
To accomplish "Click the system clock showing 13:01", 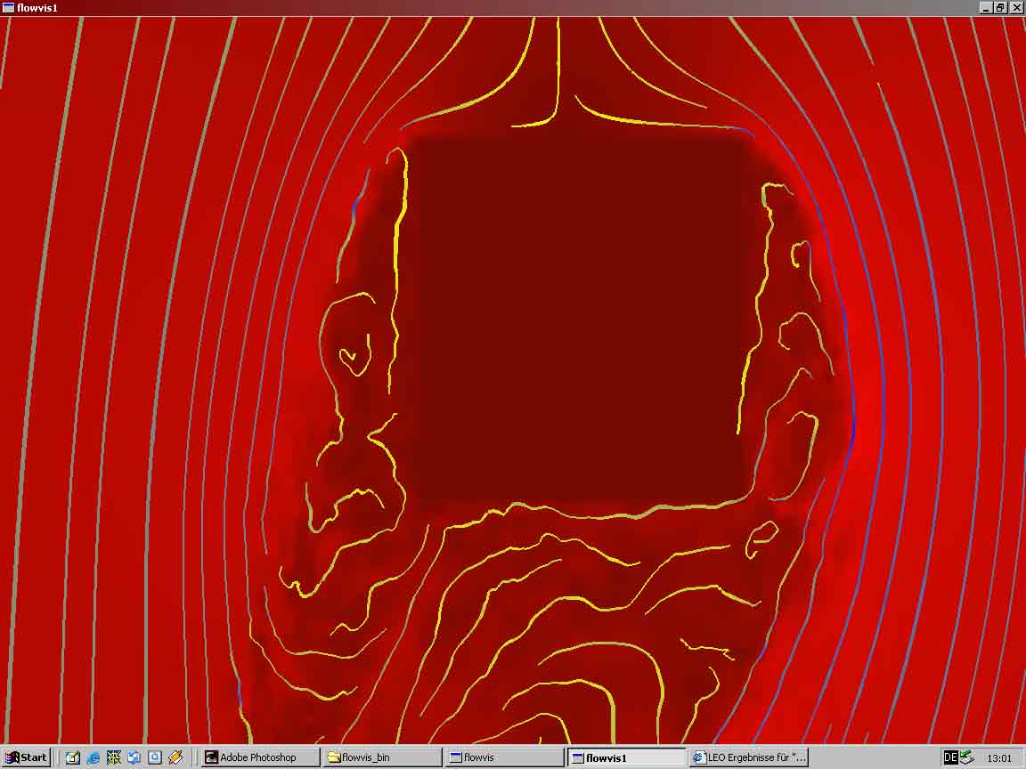I will point(999,758).
